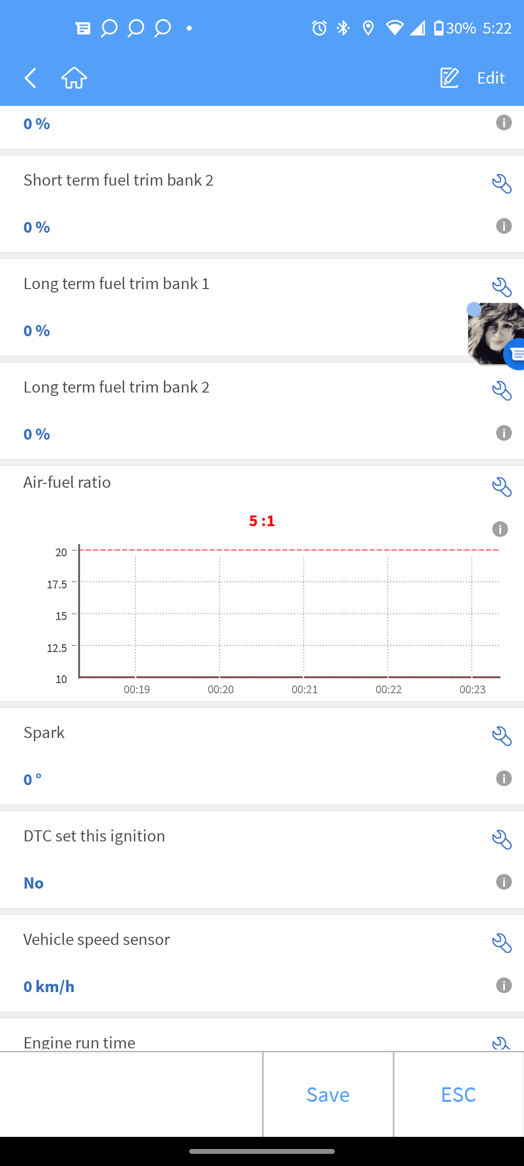Screen dimensions: 524x1166
Task: Tap the back arrow in header
Action: [x=31, y=78]
